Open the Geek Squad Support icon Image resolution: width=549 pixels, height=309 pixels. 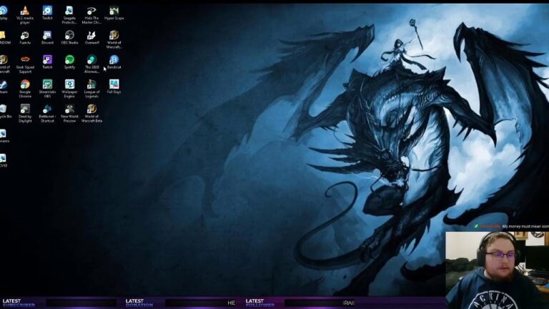pyautogui.click(x=25, y=64)
